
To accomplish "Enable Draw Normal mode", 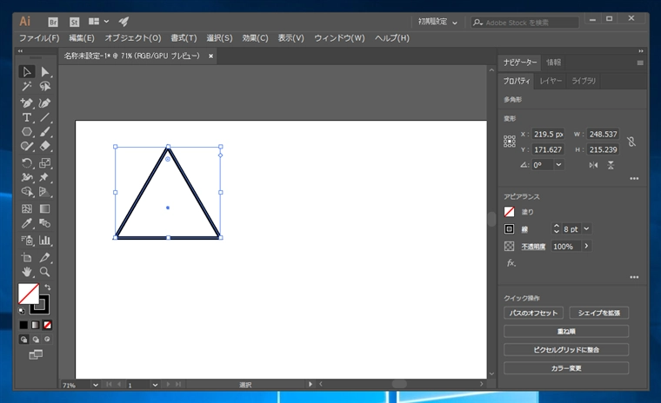I will [x=24, y=340].
